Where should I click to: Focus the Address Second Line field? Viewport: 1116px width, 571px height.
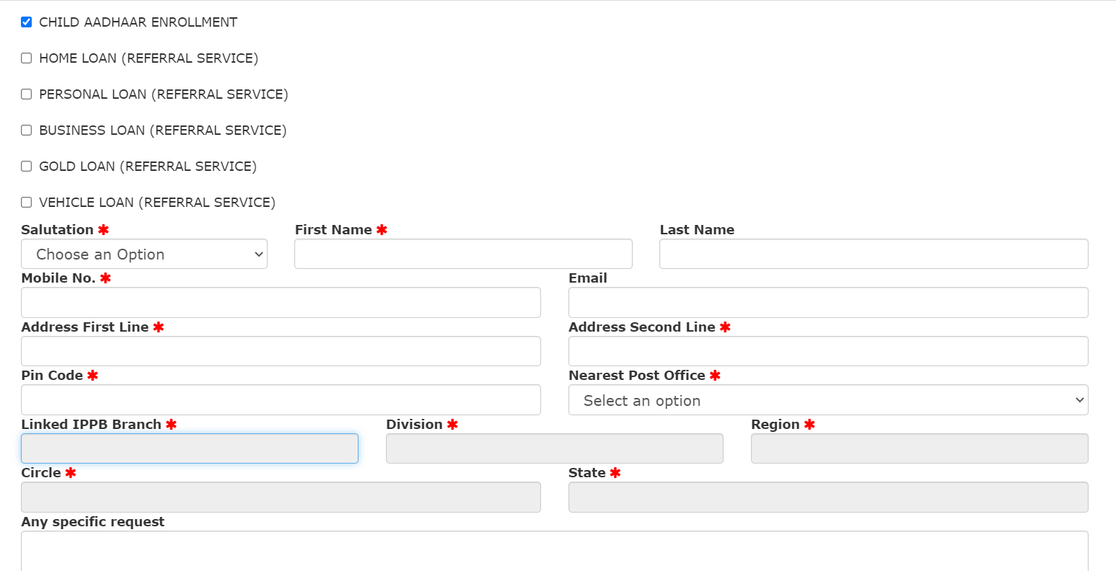[827, 351]
